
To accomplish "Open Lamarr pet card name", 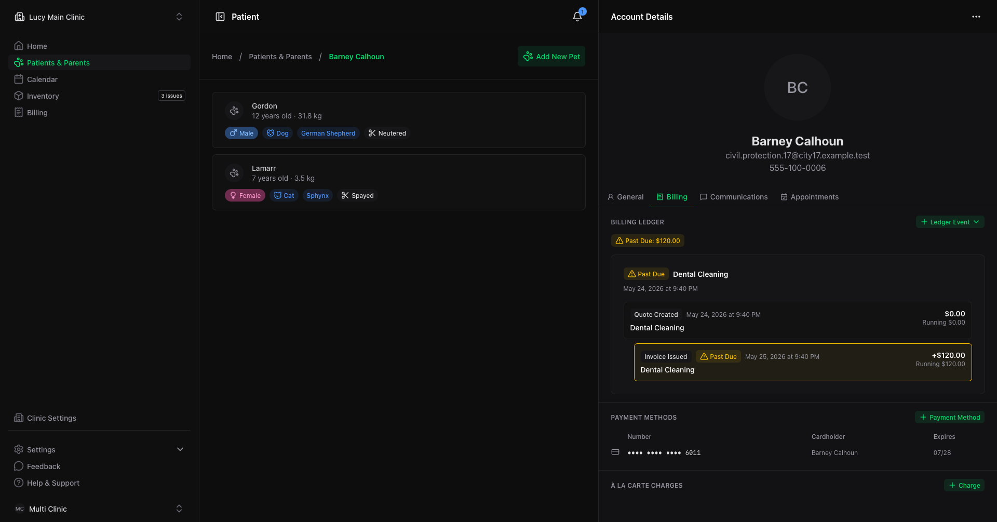I will 264,168.
